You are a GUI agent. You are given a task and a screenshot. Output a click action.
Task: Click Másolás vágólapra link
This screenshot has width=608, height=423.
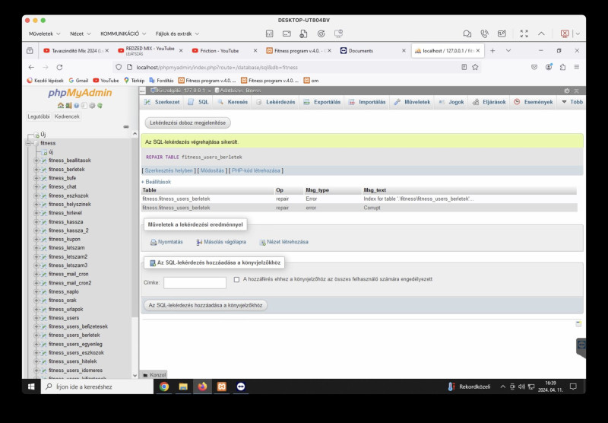[221, 242]
